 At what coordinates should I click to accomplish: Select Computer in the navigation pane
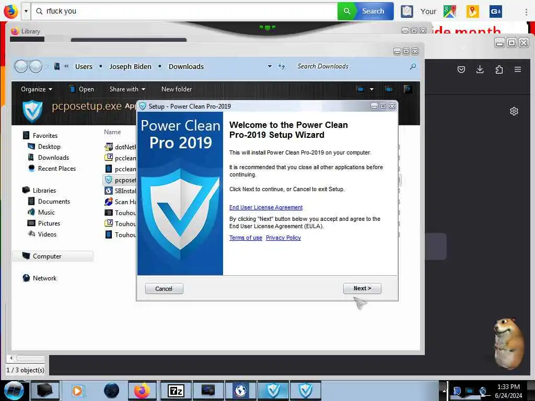coord(53,256)
